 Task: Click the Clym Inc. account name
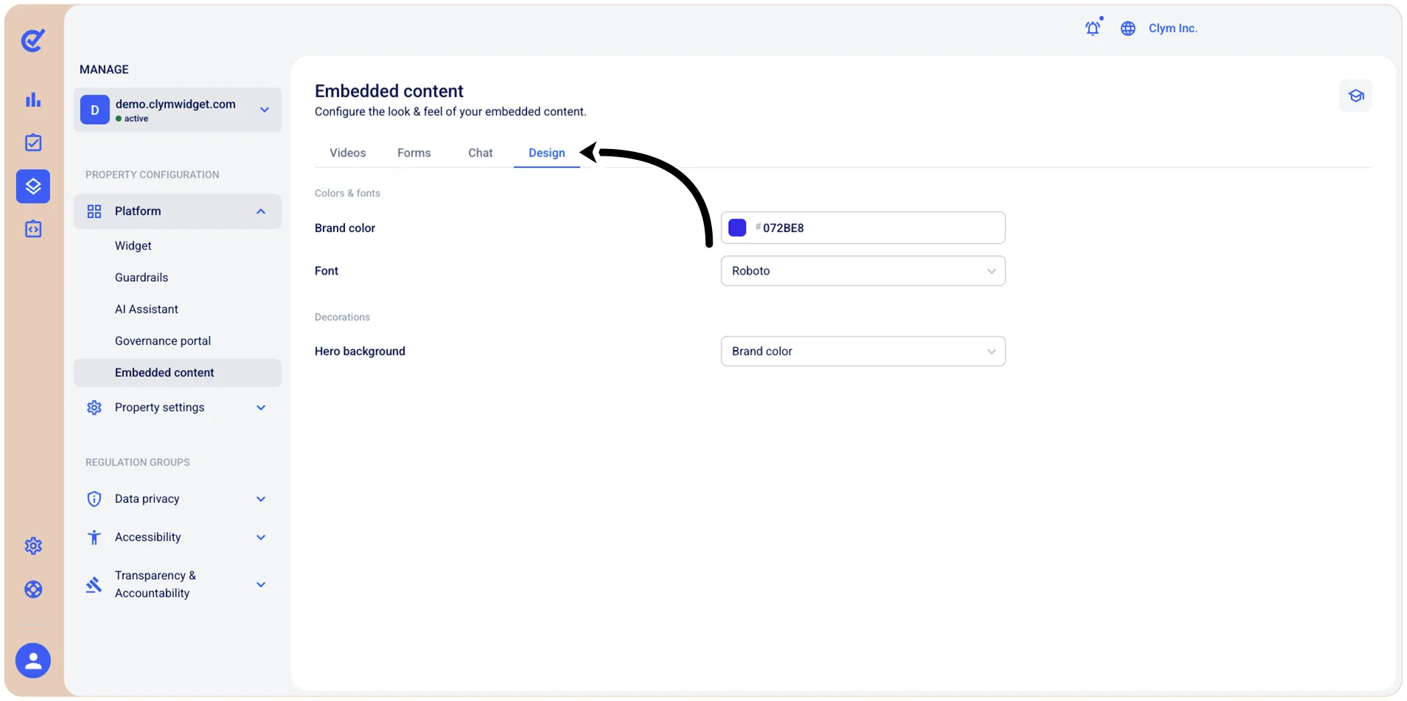tap(1173, 29)
